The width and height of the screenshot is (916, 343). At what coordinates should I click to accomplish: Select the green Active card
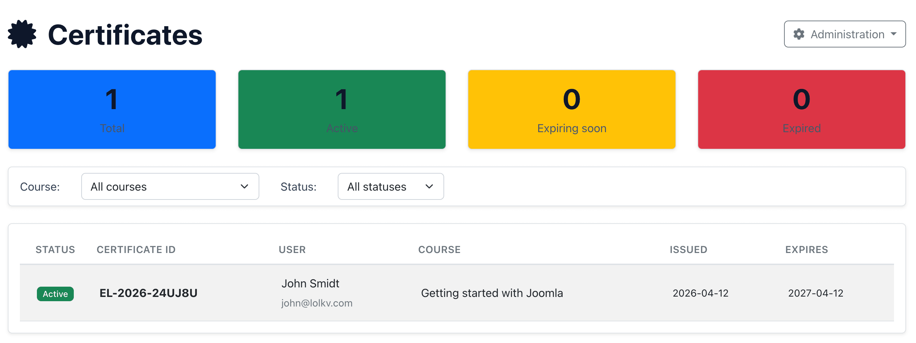point(342,109)
